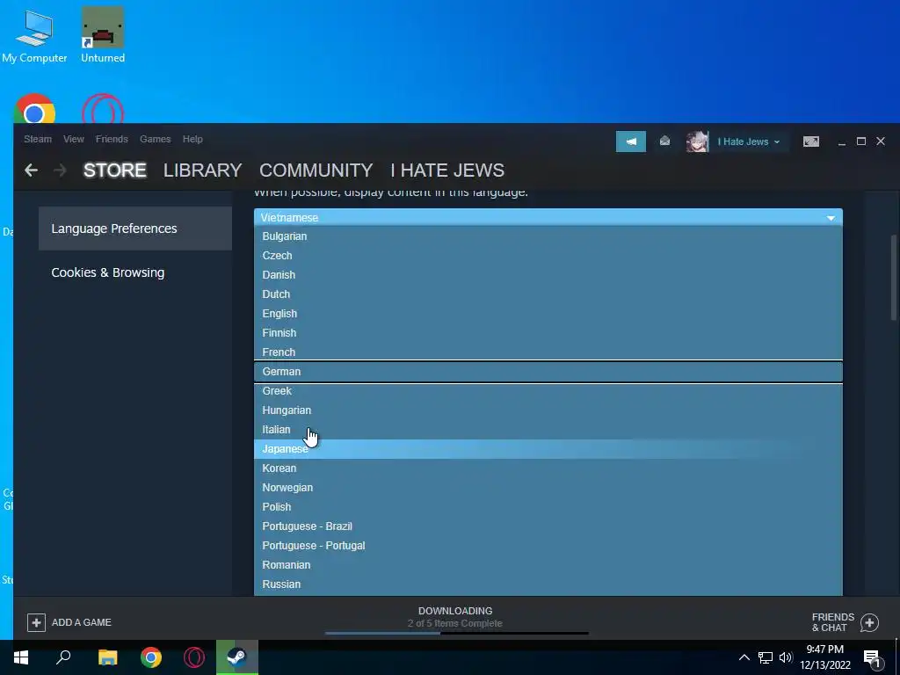Open the notification center icon

pyautogui.click(x=872, y=659)
